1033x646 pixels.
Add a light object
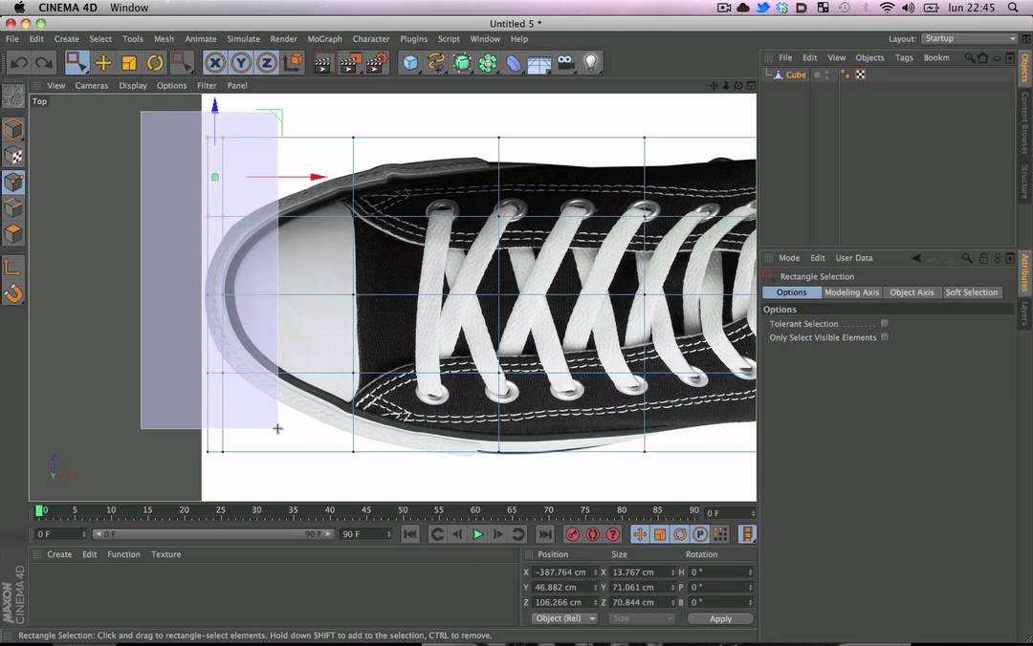(x=592, y=63)
